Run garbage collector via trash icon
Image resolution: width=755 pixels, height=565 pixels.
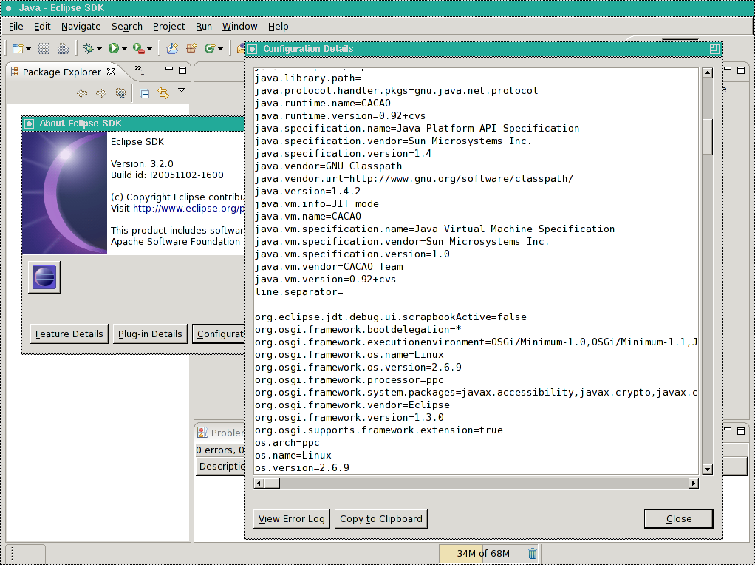pyautogui.click(x=533, y=553)
